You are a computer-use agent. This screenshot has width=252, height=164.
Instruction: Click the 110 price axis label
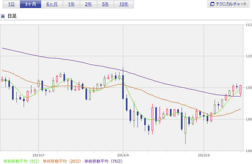click(x=249, y=56)
